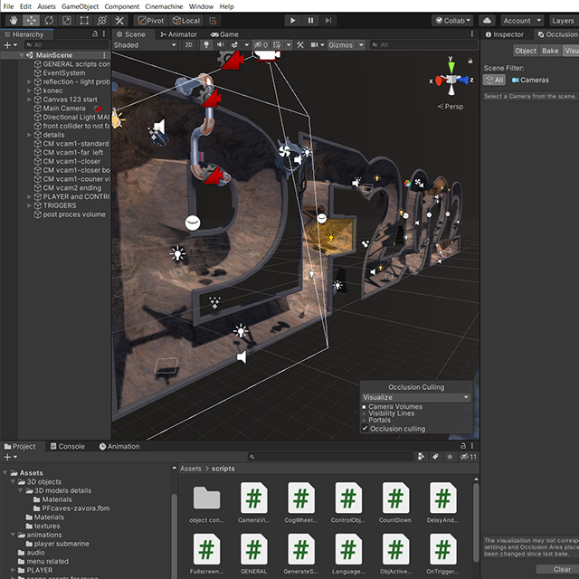Select the Hand tool

(14, 21)
